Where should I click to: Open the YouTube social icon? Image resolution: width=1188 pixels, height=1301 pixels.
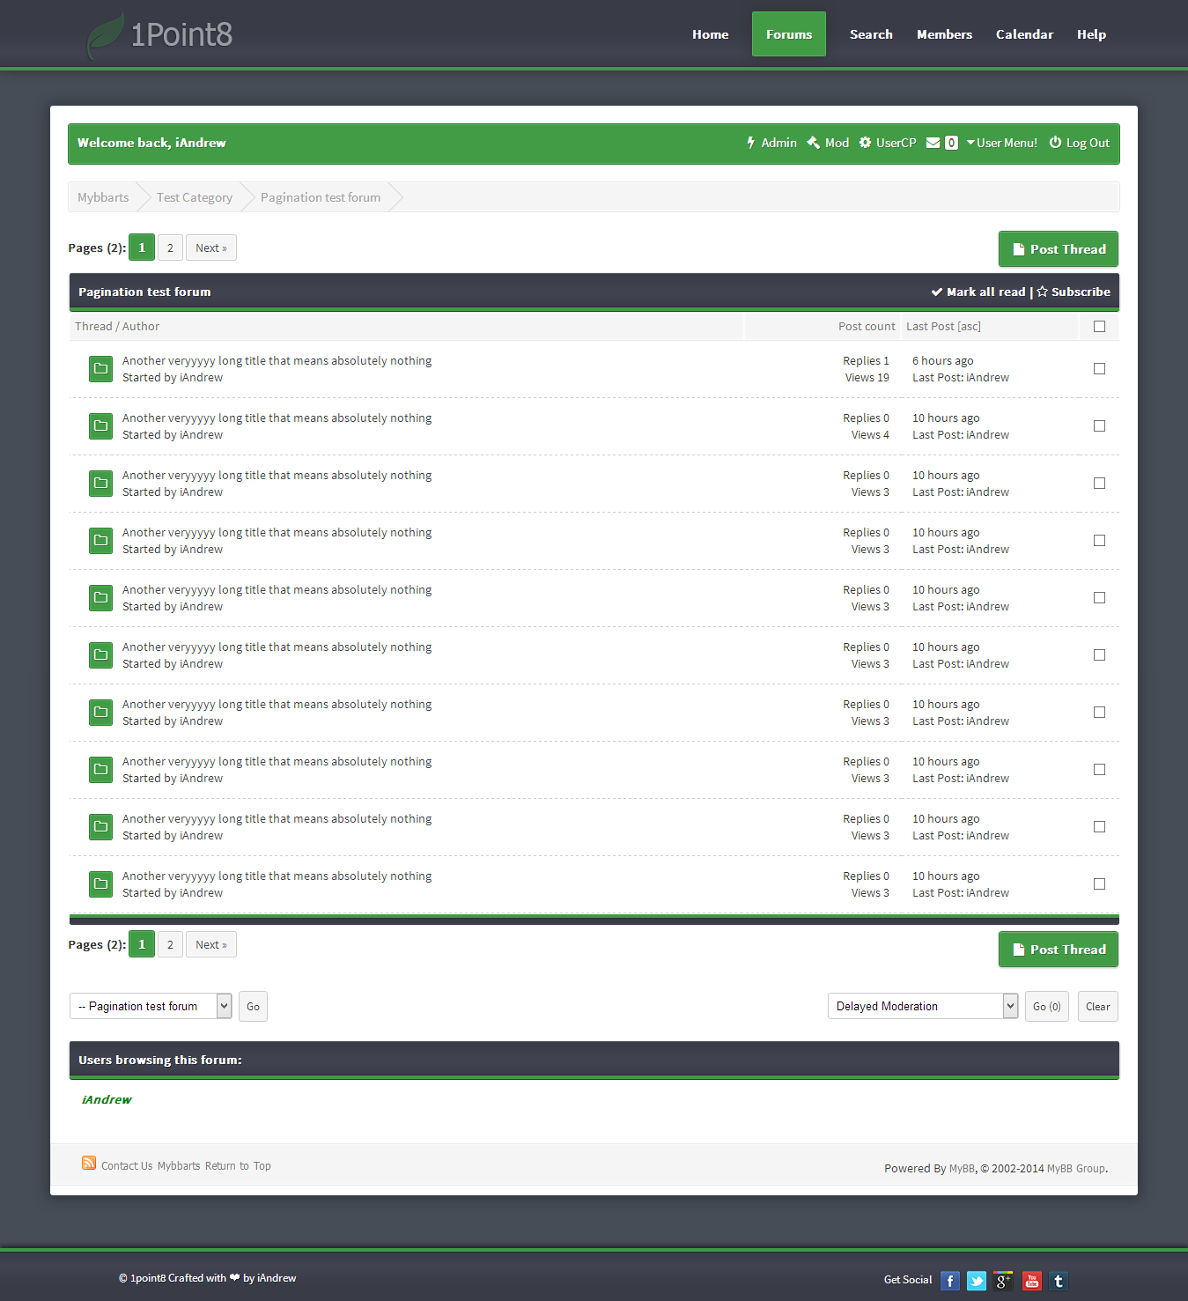tap(1032, 1281)
